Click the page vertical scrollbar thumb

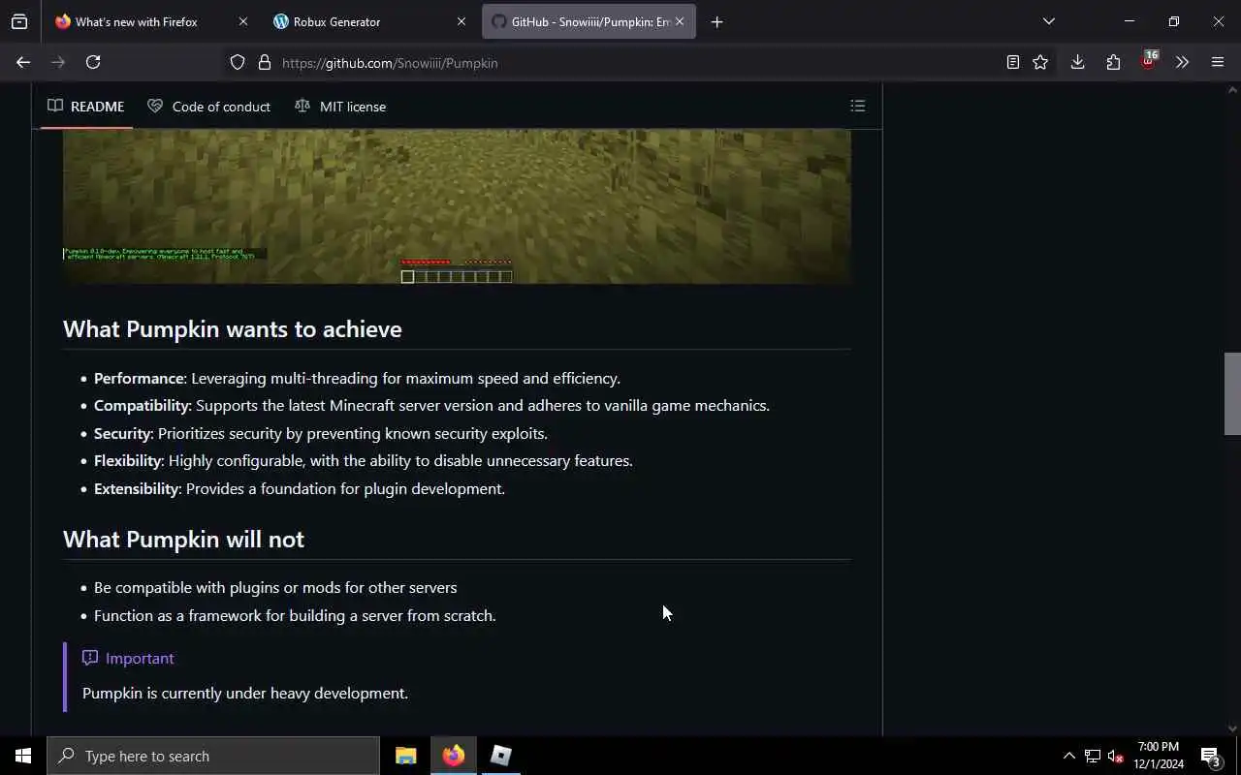coord(1232,393)
